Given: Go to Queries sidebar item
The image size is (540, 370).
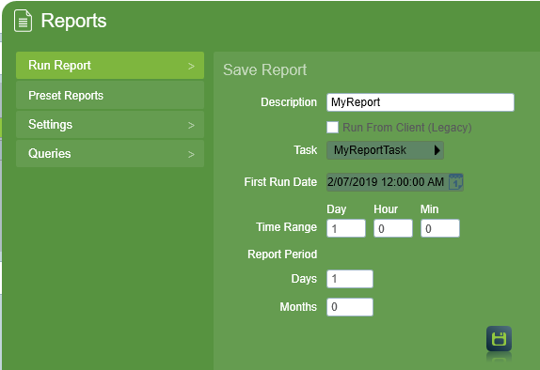Looking at the screenshot, I should click(x=110, y=153).
